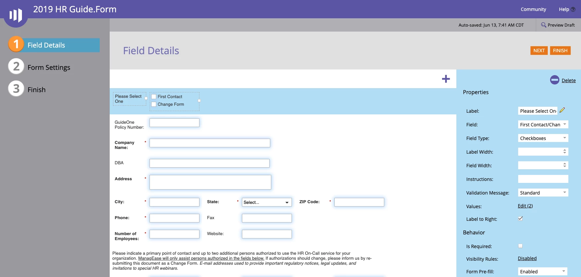This screenshot has height=277, width=581.
Task: Click the HR On-Call instructions paragraph
Action: [x=242, y=261]
